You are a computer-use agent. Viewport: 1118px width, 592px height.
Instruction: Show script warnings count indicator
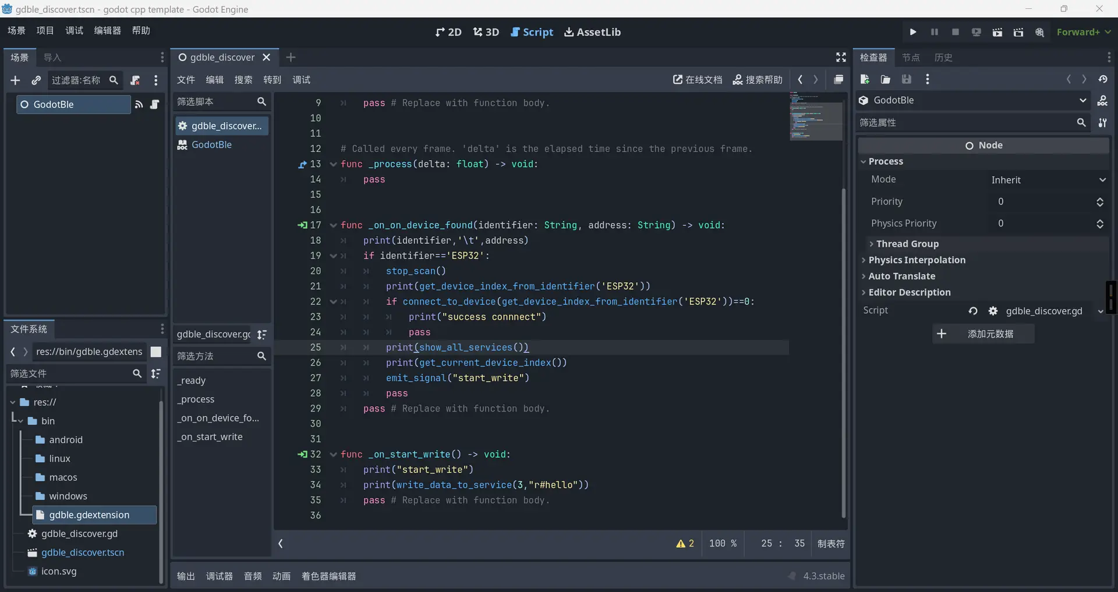click(685, 544)
